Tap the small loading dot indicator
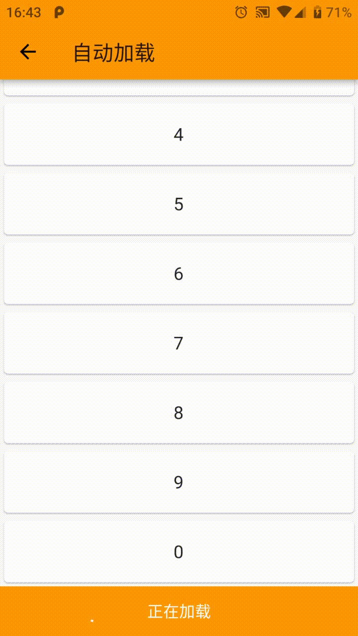 point(92,621)
